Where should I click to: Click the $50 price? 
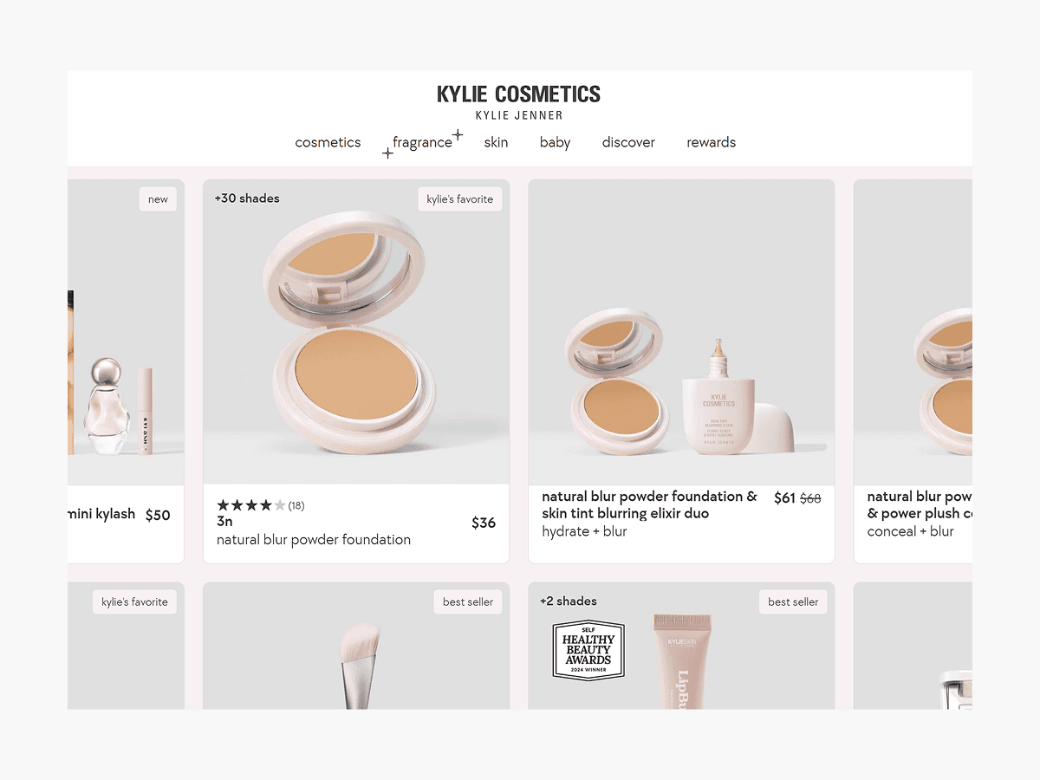(x=158, y=515)
